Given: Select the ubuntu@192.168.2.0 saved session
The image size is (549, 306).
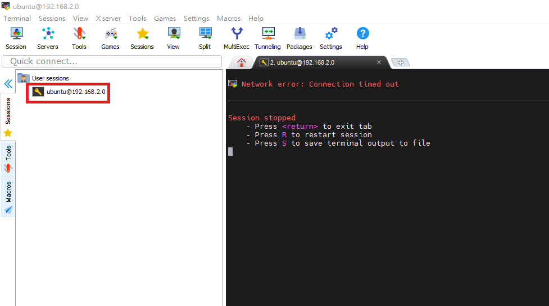Looking at the screenshot, I should click(x=75, y=92).
